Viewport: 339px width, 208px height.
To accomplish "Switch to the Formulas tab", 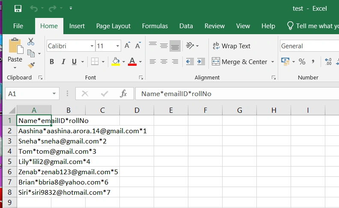I will pyautogui.click(x=155, y=26).
